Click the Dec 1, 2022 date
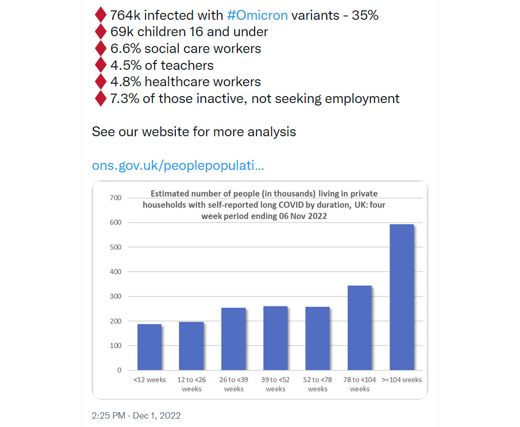This screenshot has width=520, height=427. (157, 416)
